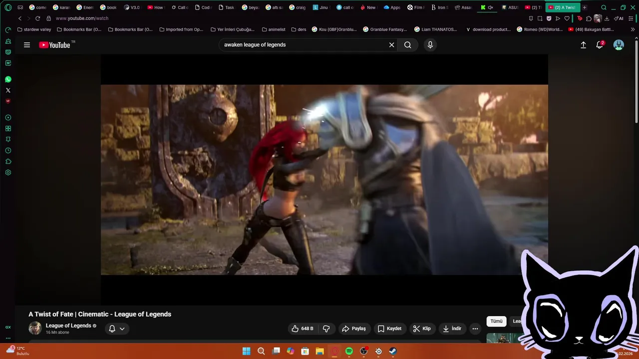
Task: Open File Explorer from the taskbar
Action: coord(320,351)
